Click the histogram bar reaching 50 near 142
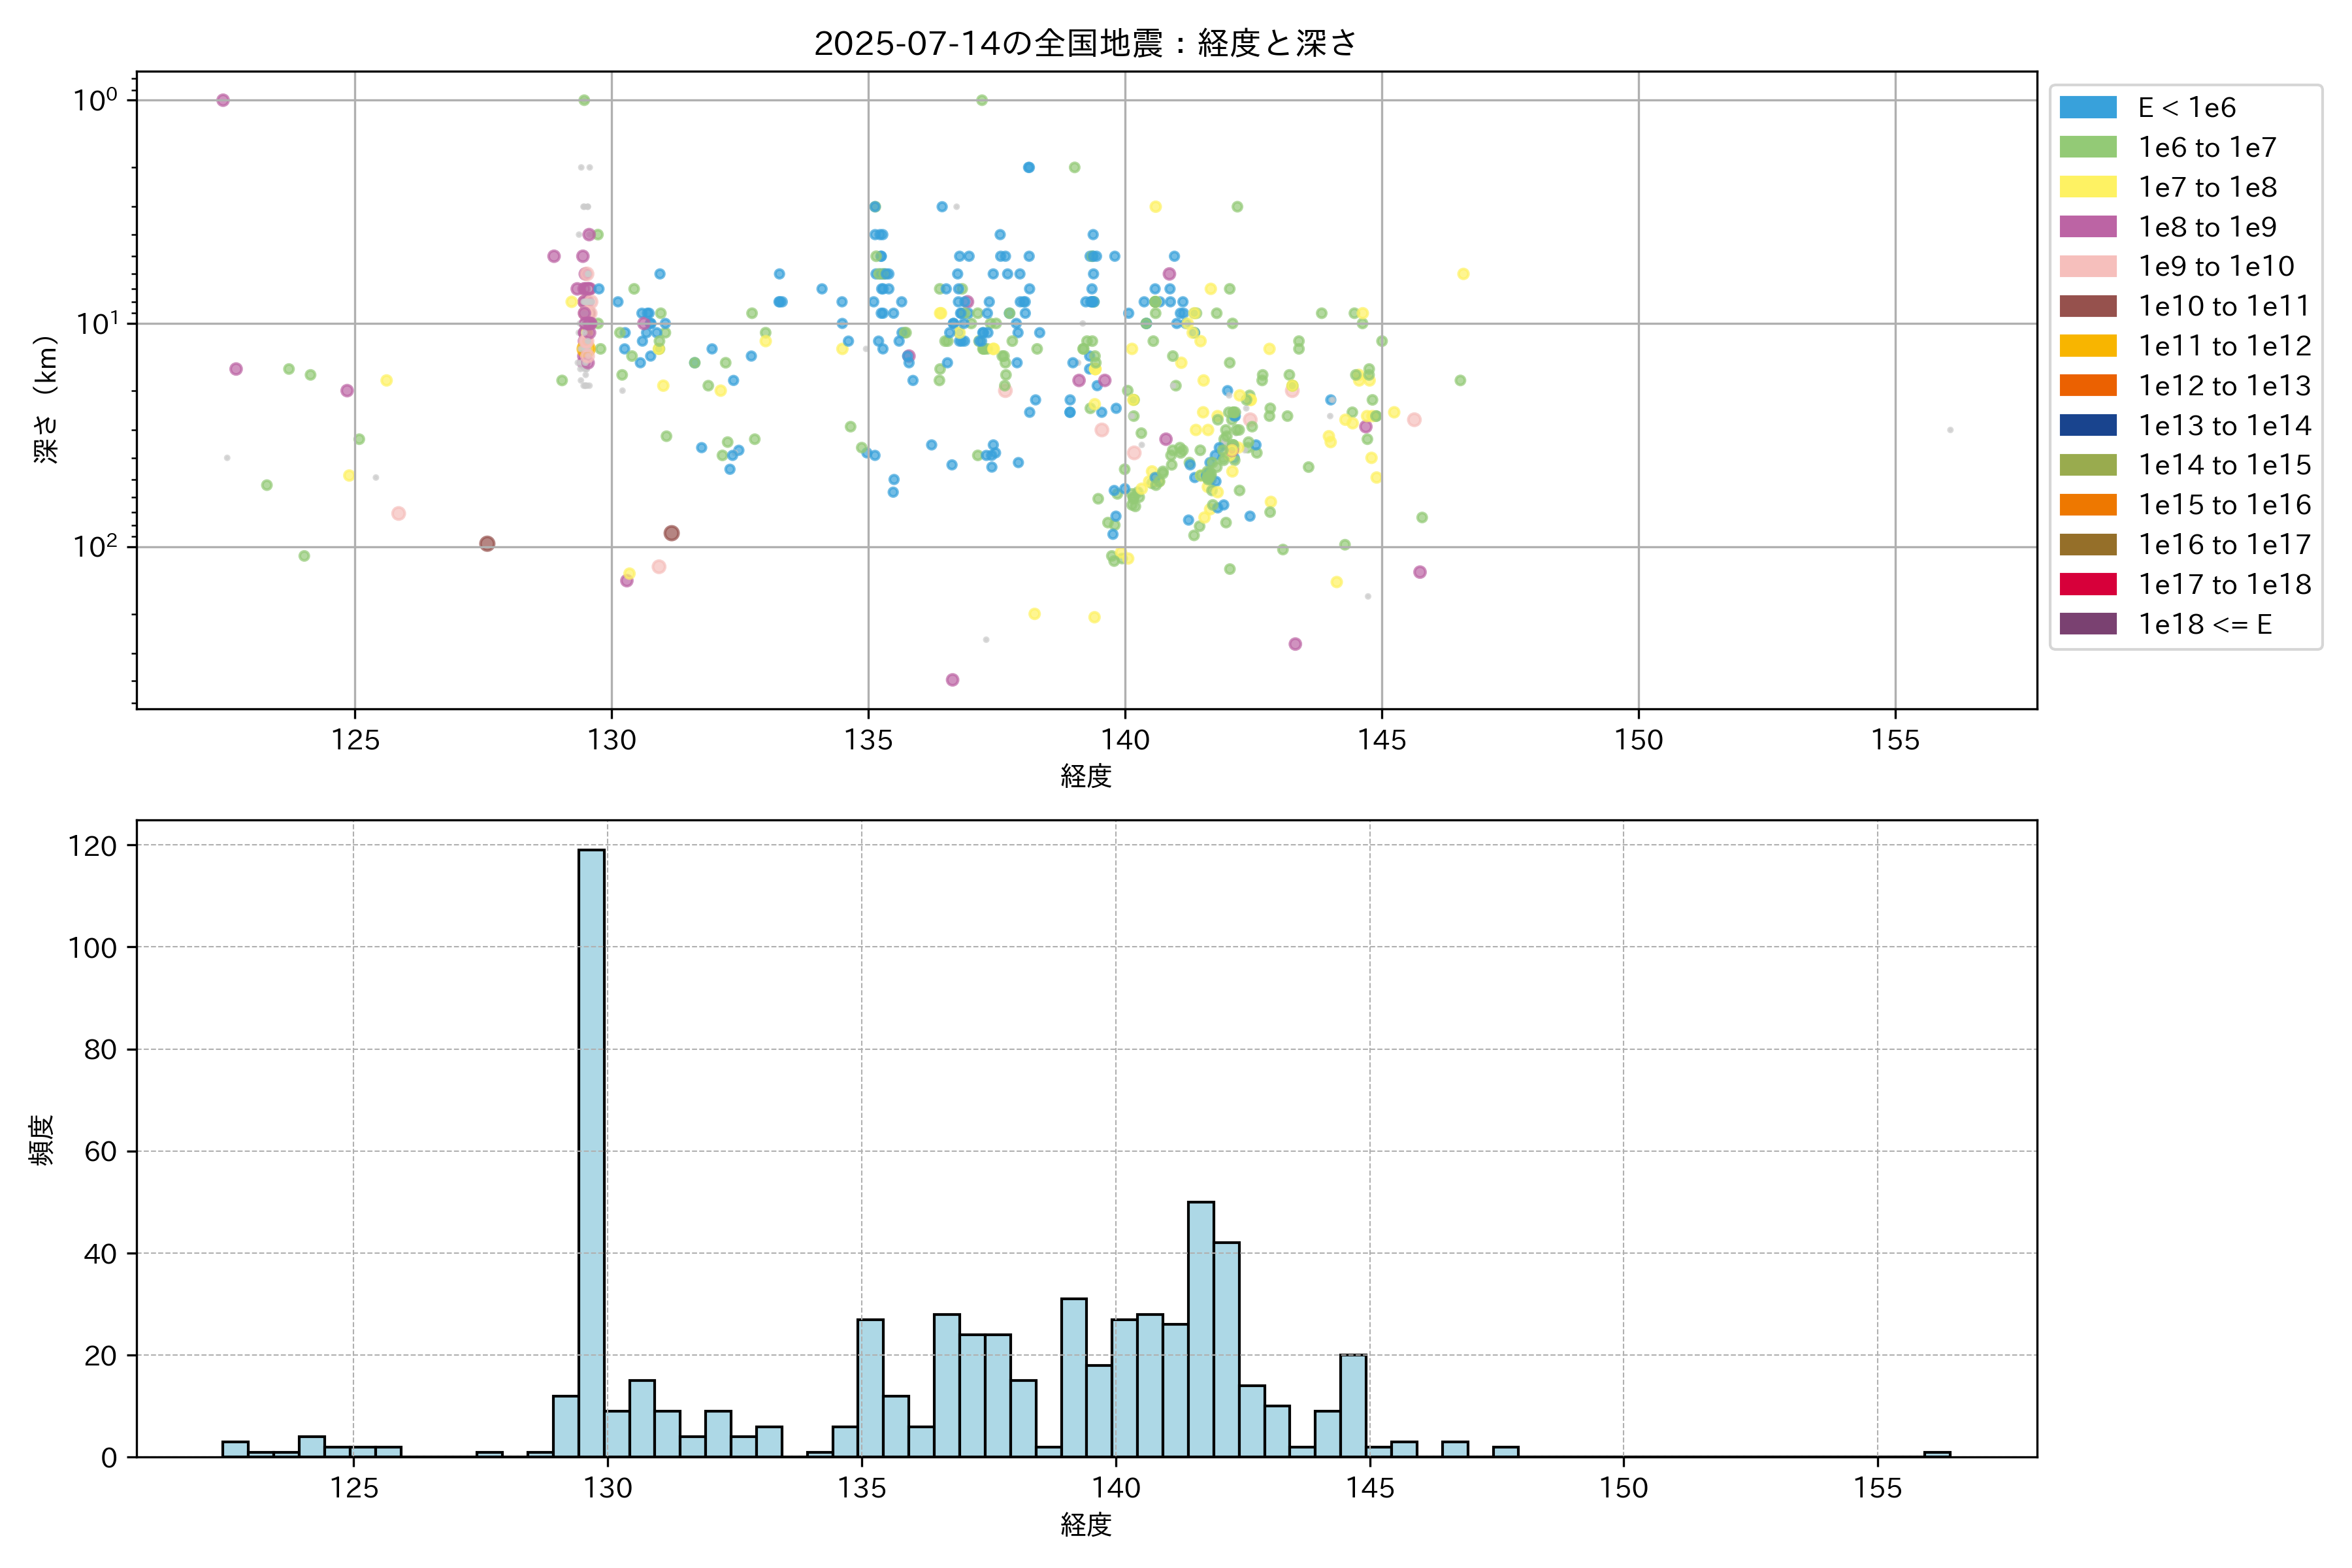 [1200, 1330]
